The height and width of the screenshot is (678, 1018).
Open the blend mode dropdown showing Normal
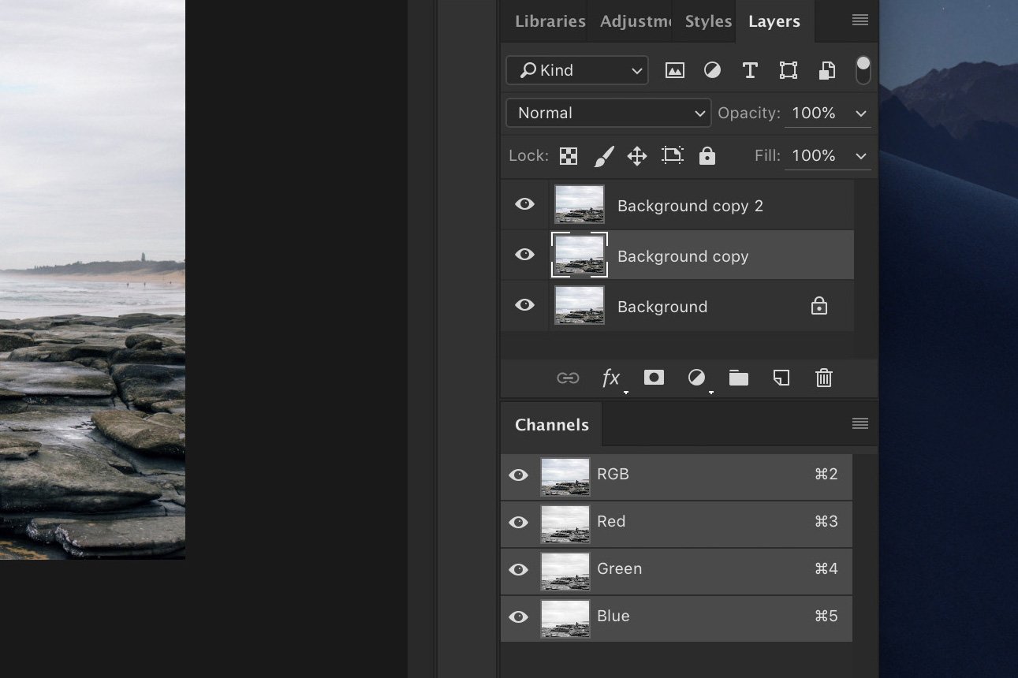(x=607, y=113)
